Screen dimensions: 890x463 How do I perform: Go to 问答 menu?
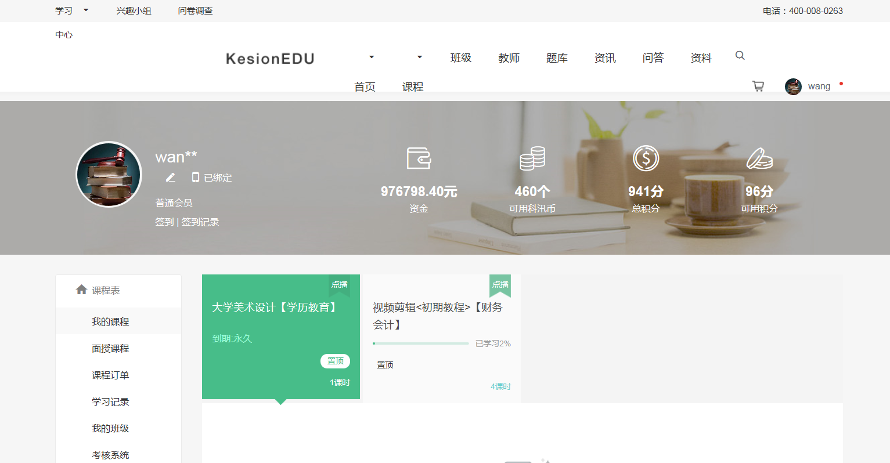653,58
